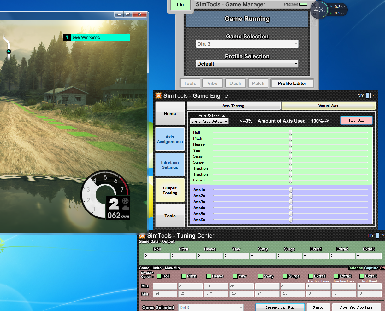Viewport: 385px width, 311px height.
Task: Click the Heave axis slider handle
Action: click(x=290, y=144)
